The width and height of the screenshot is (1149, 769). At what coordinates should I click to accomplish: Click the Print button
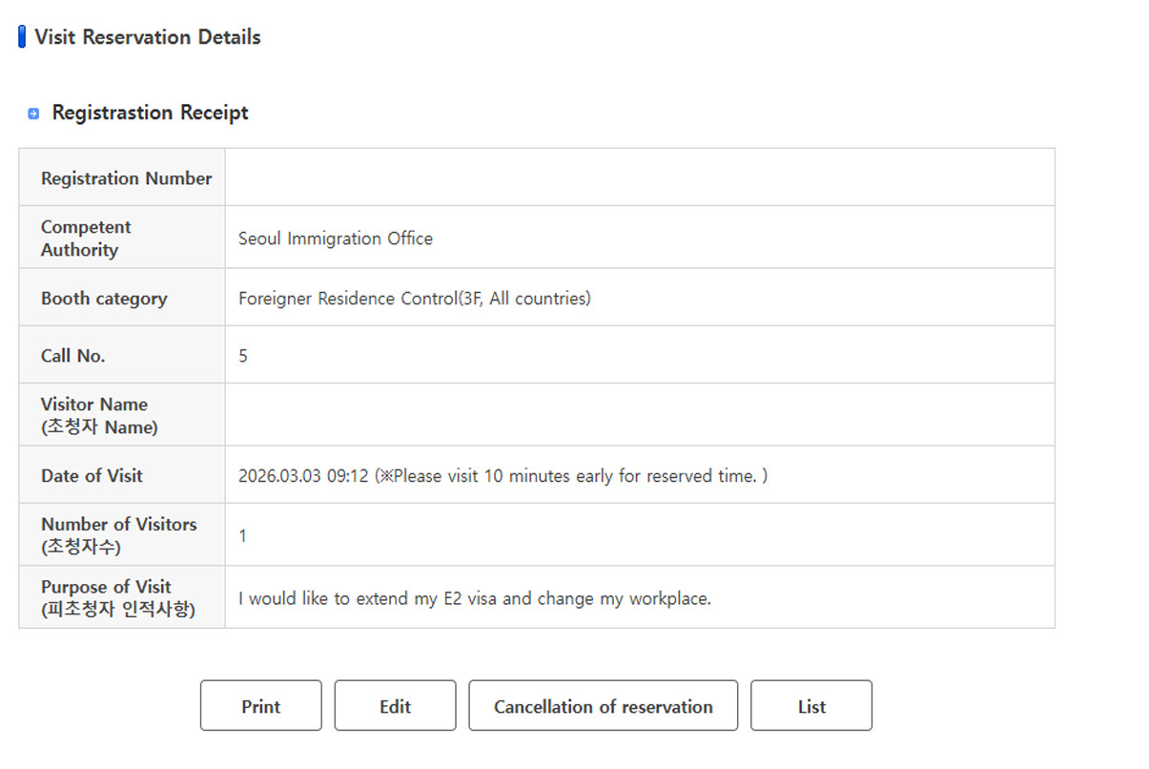point(260,706)
